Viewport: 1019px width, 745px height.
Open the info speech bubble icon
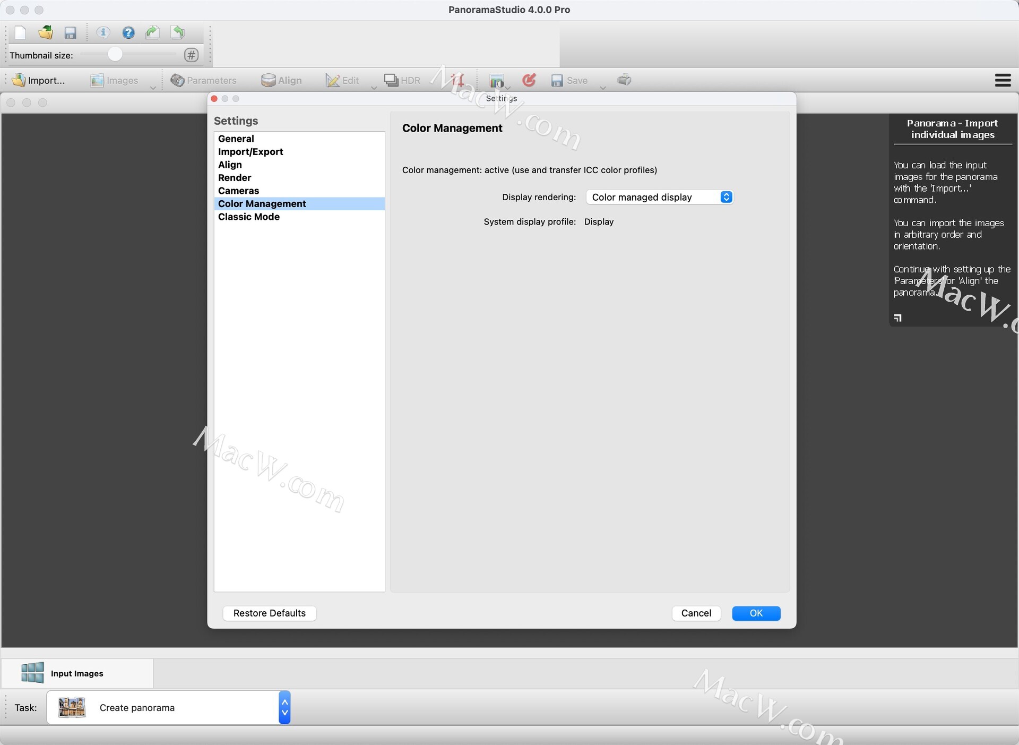(x=103, y=33)
